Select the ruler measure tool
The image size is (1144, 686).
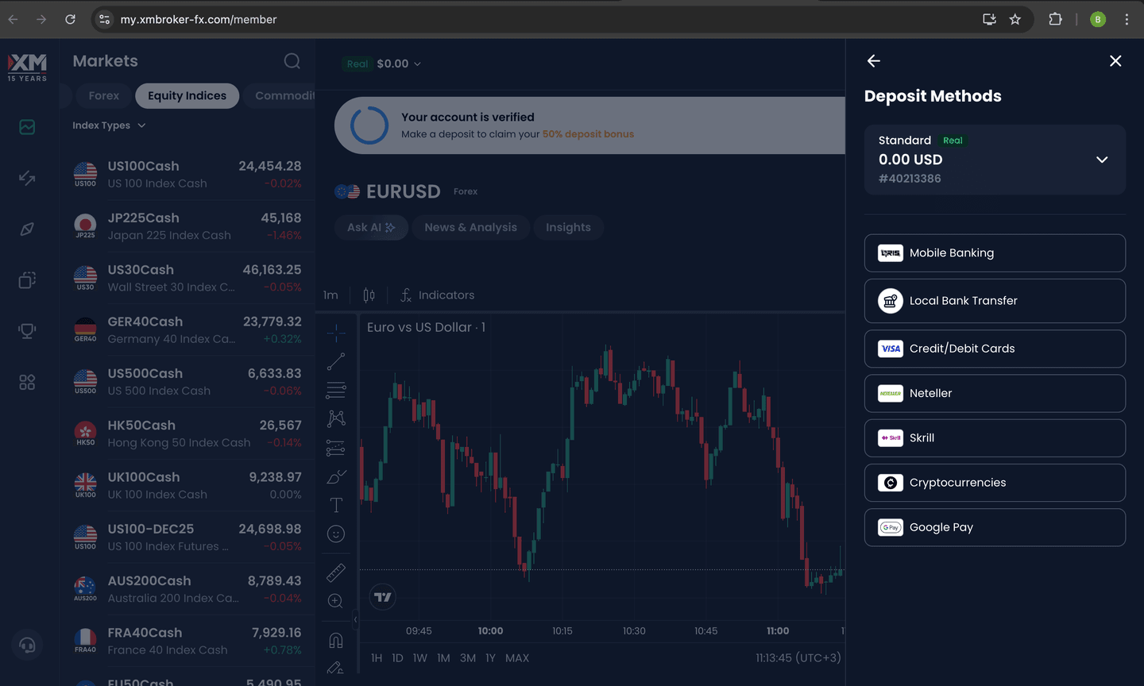click(x=336, y=572)
